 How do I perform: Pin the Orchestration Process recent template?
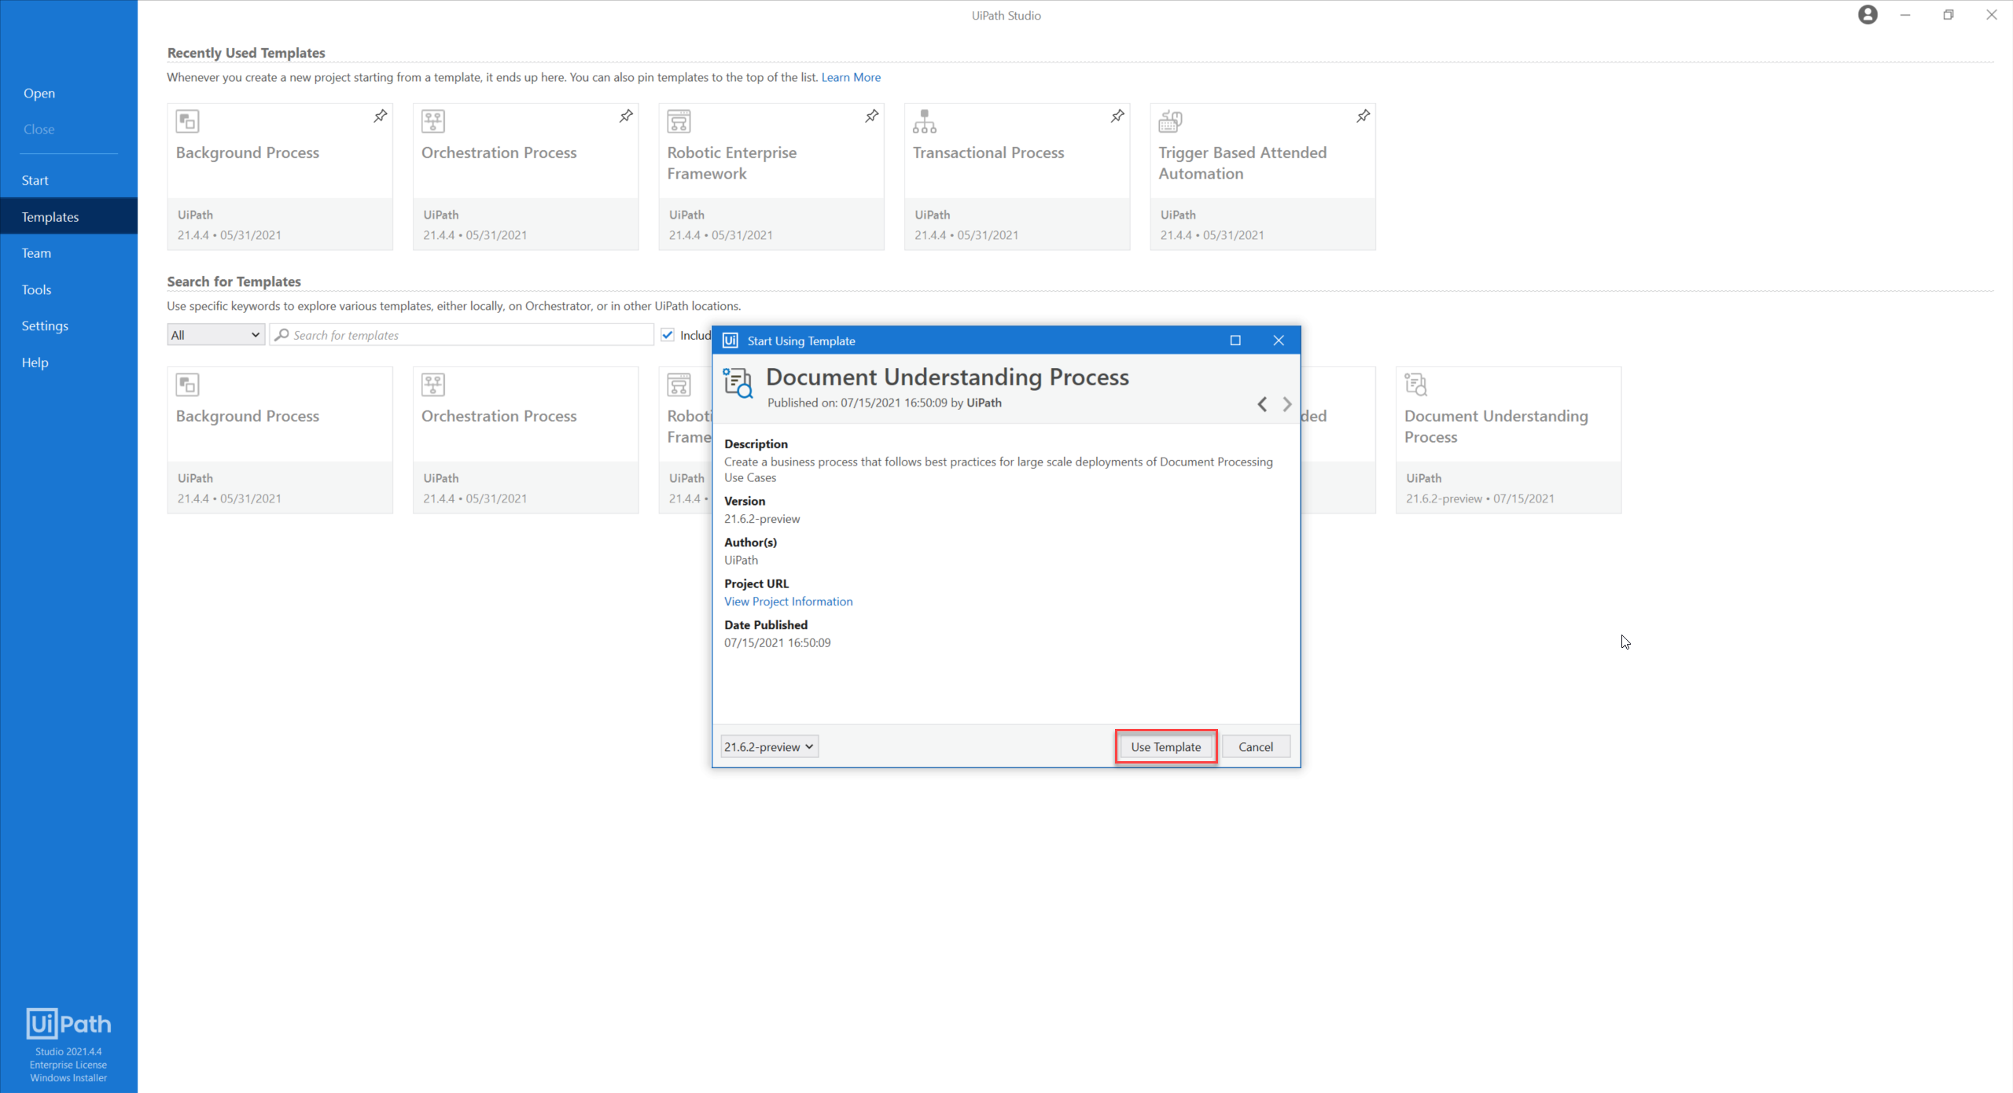pyautogui.click(x=626, y=116)
